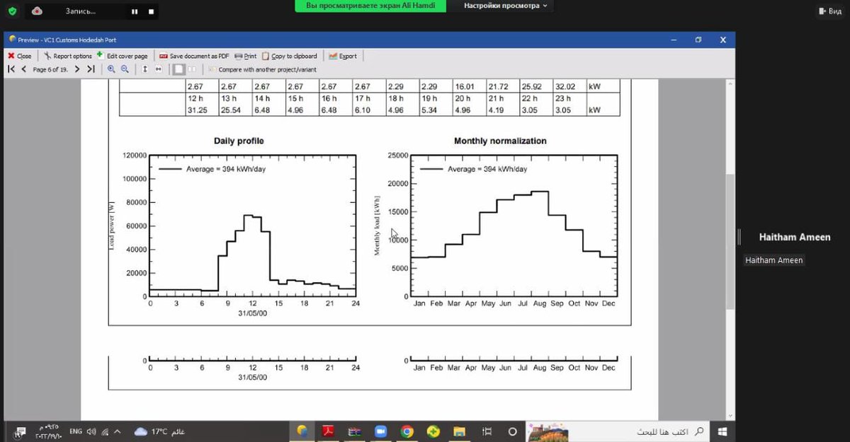Click the Zoom green security shield icon
The width and height of the screenshot is (850, 442).
click(x=12, y=11)
